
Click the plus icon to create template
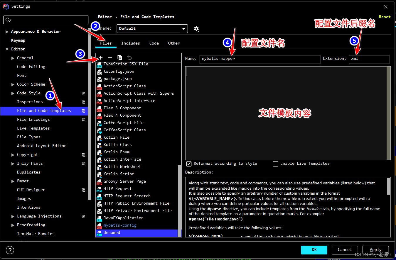(x=101, y=58)
